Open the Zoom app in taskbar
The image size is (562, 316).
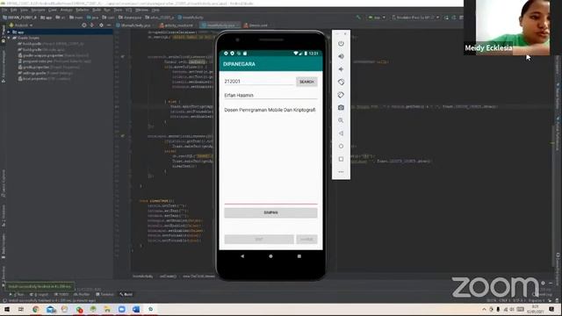click(x=122, y=309)
